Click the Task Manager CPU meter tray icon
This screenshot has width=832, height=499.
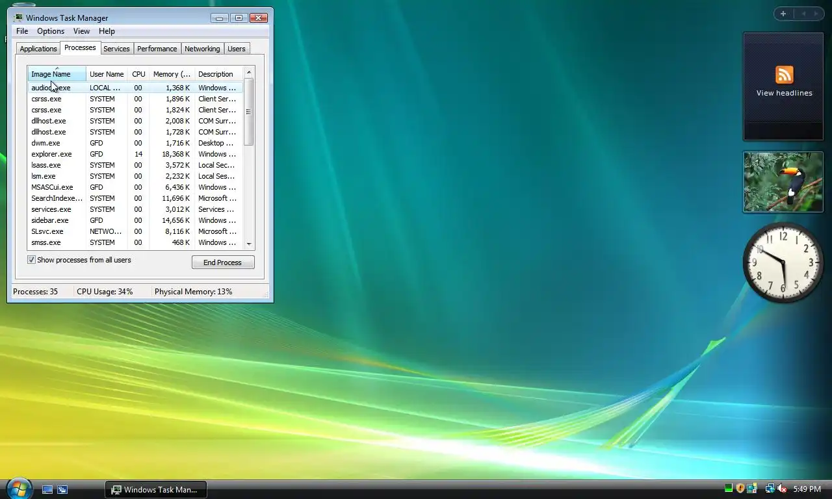click(x=729, y=489)
